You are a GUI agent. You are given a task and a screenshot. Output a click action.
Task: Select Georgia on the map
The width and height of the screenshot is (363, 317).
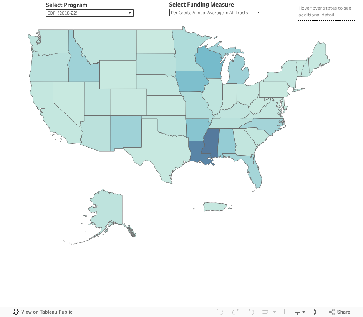[245, 143]
